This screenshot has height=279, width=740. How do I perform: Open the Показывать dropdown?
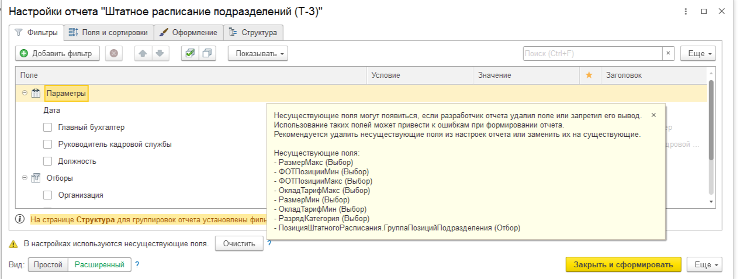(x=258, y=53)
